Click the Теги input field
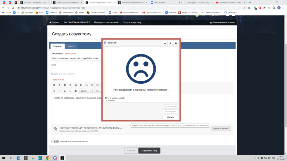 coord(76,70)
